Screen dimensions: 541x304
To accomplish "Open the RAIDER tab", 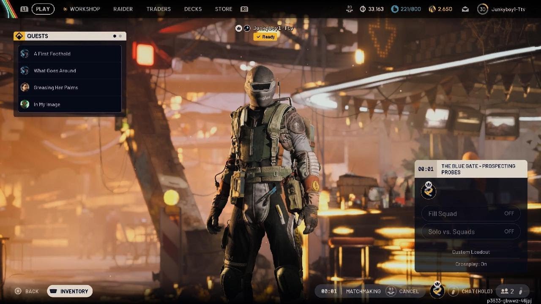I will [x=123, y=9].
